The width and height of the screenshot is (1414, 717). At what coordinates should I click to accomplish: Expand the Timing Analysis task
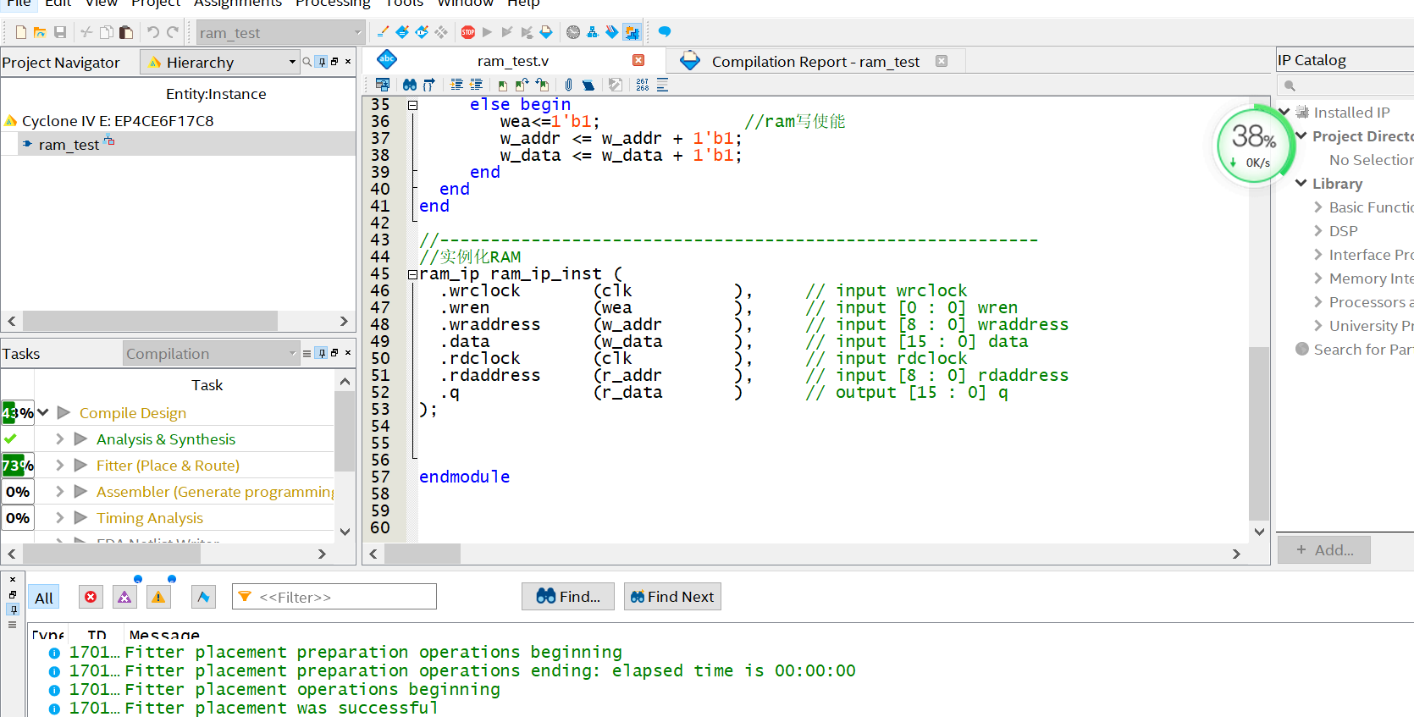pos(59,518)
